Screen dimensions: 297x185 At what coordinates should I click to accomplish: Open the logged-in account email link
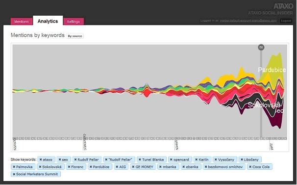pos(248,21)
